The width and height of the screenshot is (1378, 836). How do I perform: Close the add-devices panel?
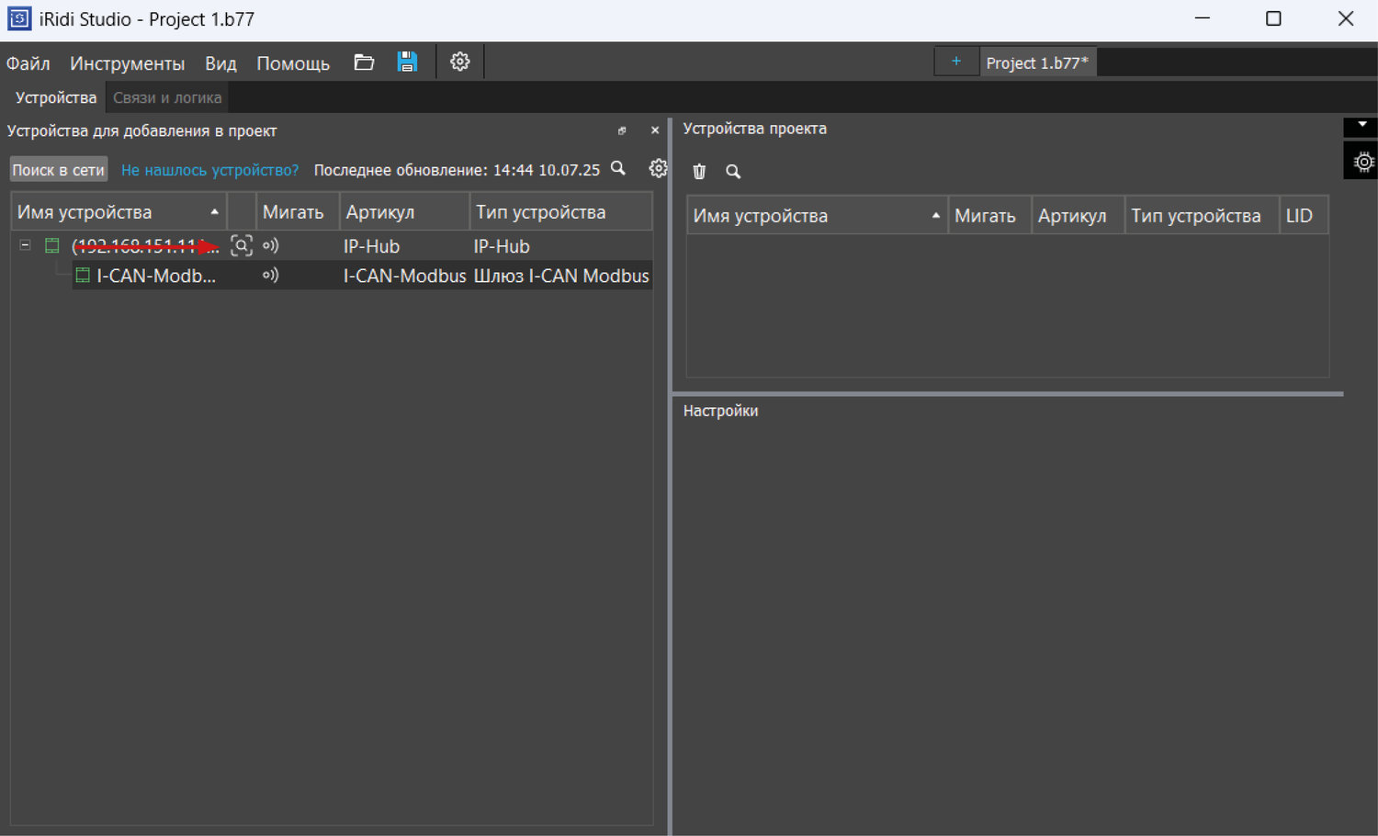655,130
